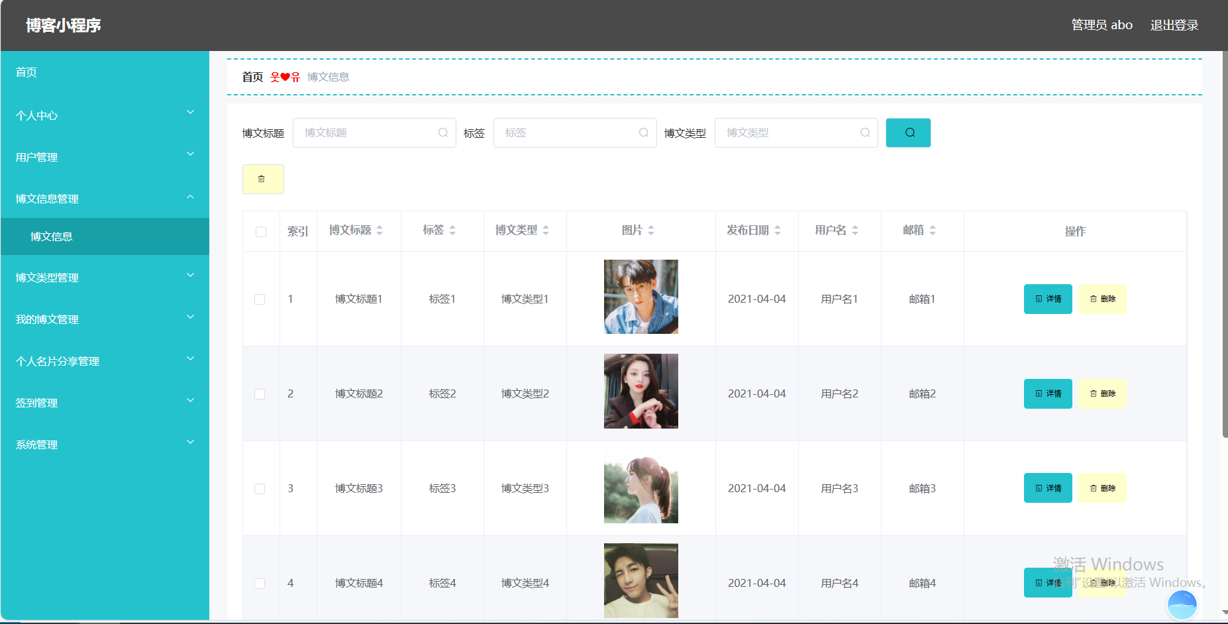Click in the 博文标题 search input
1228x624 pixels.
click(x=374, y=132)
